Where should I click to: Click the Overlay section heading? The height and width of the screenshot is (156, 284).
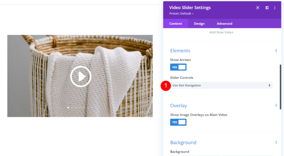[x=178, y=106]
